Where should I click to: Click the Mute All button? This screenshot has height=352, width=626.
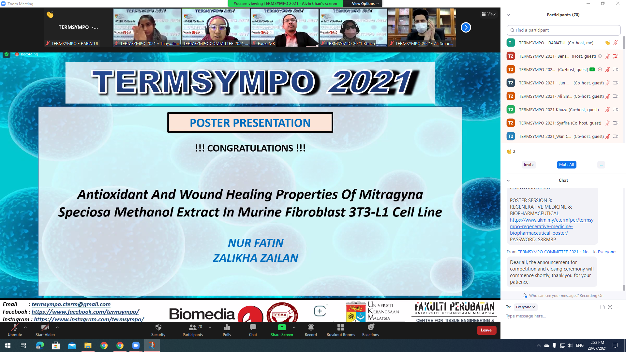pyautogui.click(x=566, y=165)
